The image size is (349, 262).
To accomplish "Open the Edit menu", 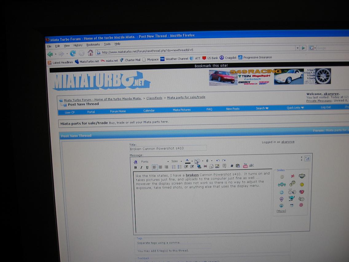I will coord(57,46).
